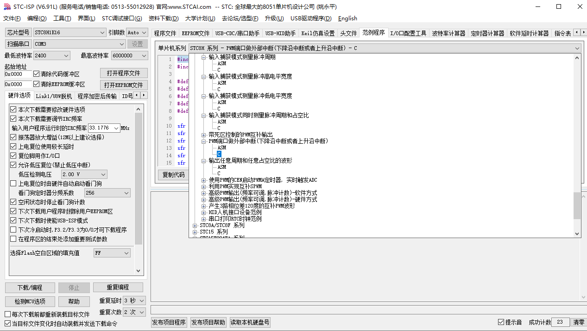Viewport: 587px width, 331px height.
Task: Click the 复制代码 button
Action: pyautogui.click(x=173, y=175)
